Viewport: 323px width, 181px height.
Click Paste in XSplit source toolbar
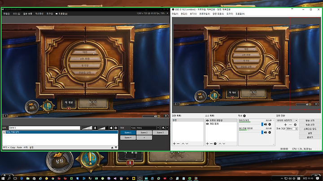(x=19, y=147)
